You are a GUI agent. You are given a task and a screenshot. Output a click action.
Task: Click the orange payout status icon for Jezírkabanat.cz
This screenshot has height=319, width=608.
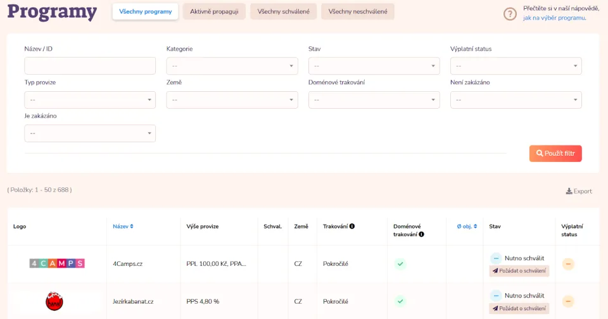tap(568, 301)
